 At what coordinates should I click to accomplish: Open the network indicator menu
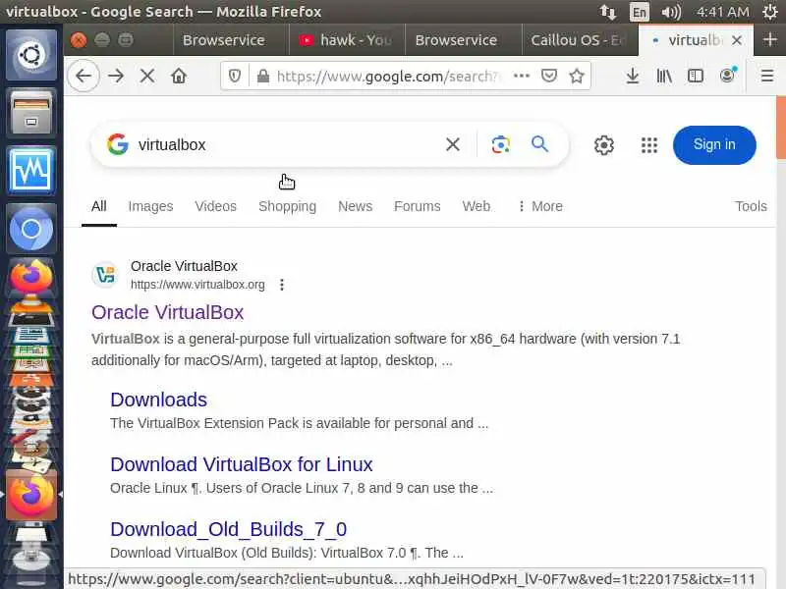pyautogui.click(x=608, y=12)
